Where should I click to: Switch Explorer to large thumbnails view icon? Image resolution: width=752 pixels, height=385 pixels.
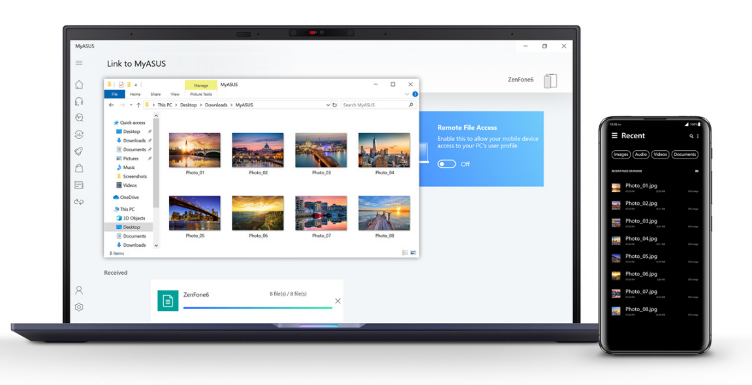click(x=413, y=253)
